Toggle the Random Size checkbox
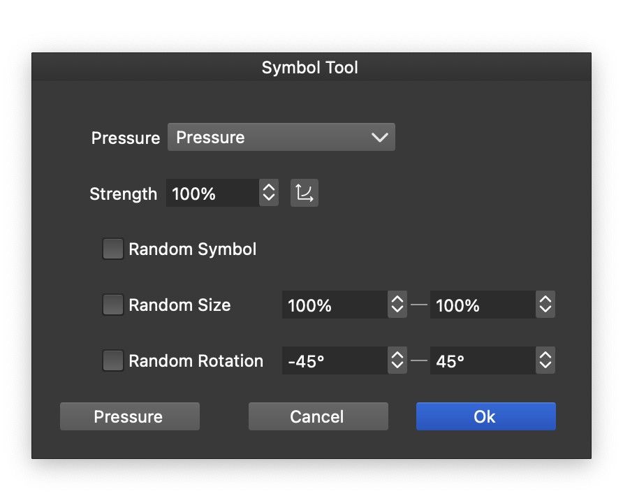Screen dimensions: 623x496 point(113,305)
